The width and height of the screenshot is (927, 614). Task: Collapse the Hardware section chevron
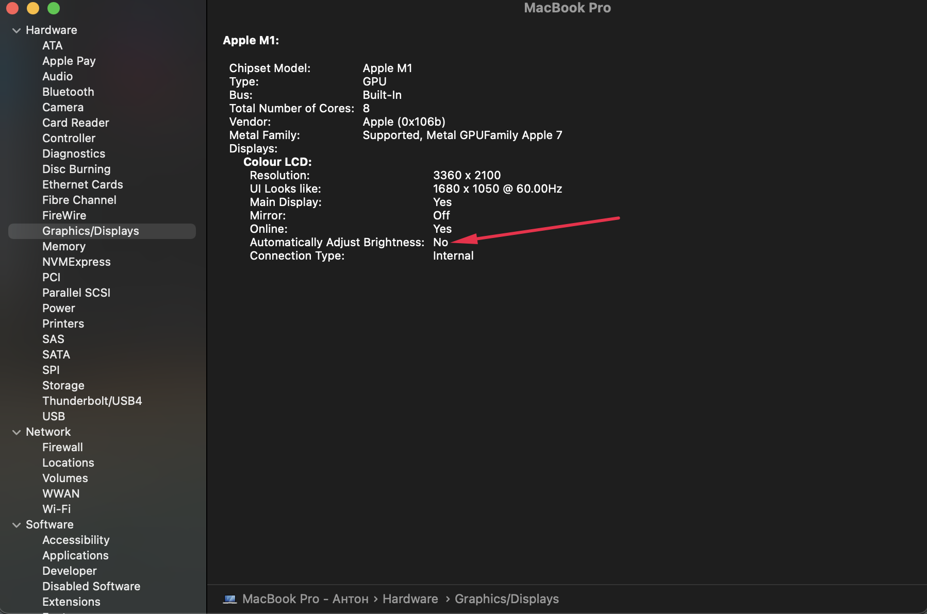tap(16, 30)
